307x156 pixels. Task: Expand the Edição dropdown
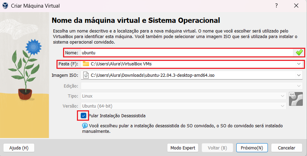click(299, 86)
